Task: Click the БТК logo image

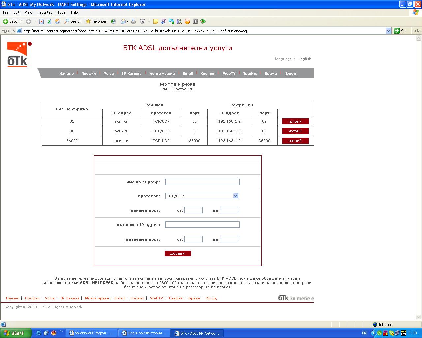Action: 19,54
